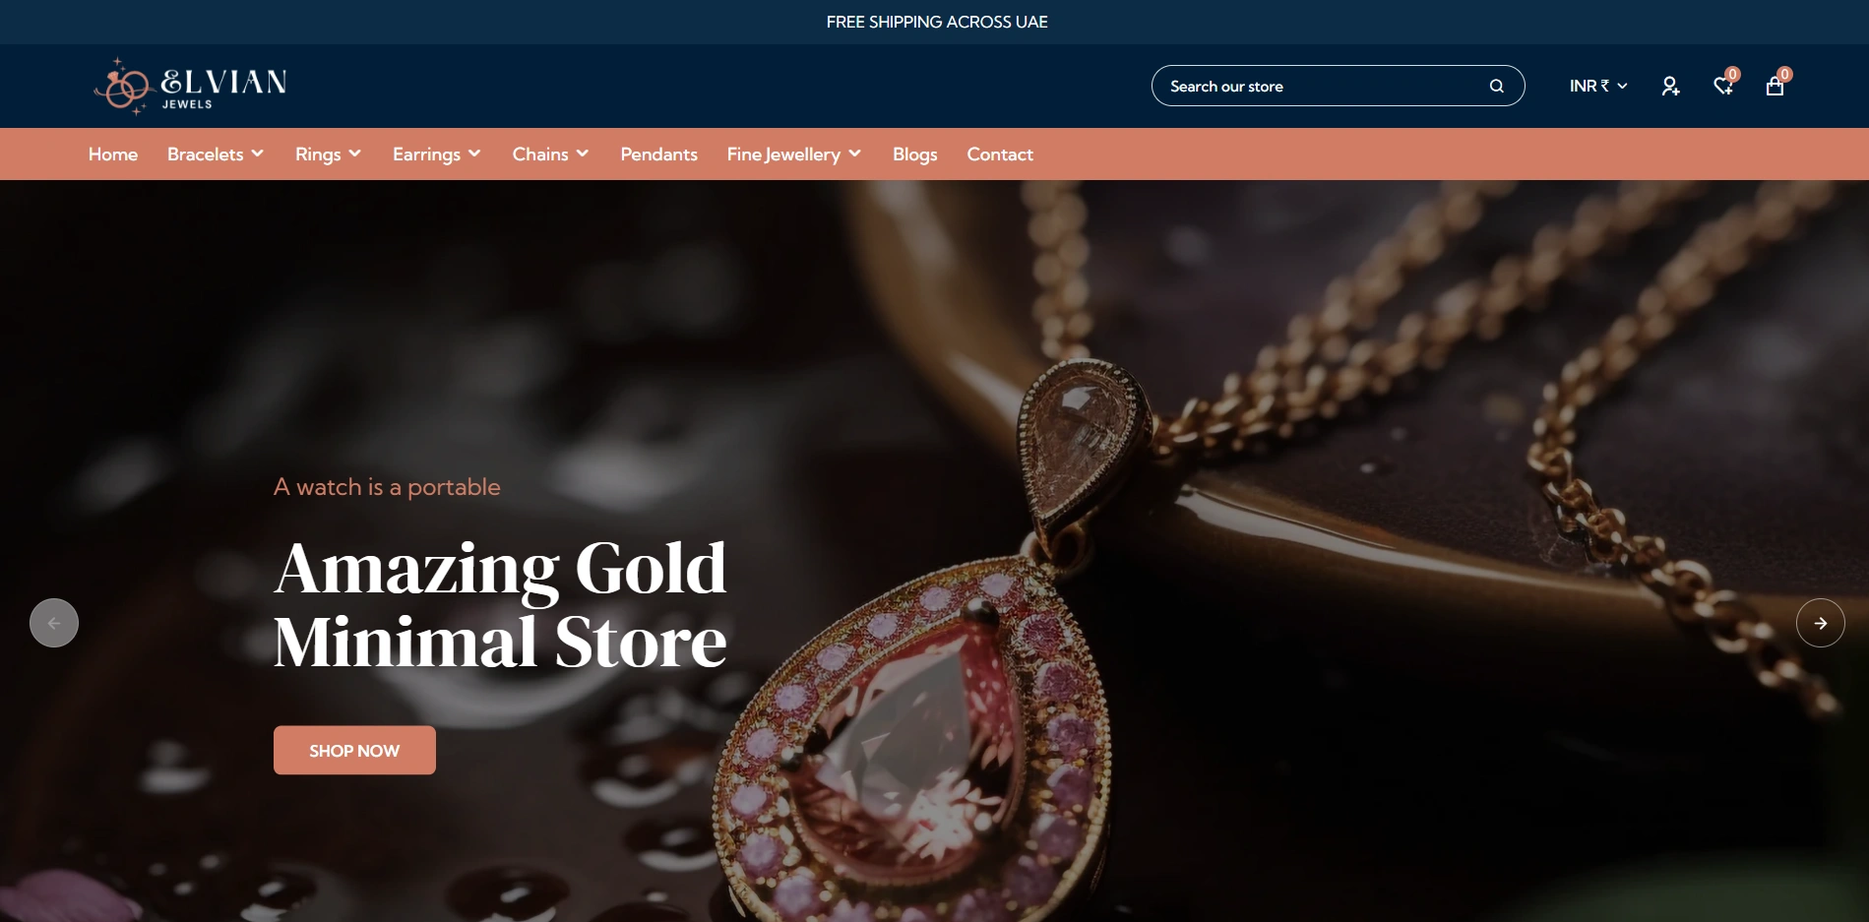Click the Elvian Jewels logo
Image resolution: width=1869 pixels, height=922 pixels.
[x=191, y=86]
